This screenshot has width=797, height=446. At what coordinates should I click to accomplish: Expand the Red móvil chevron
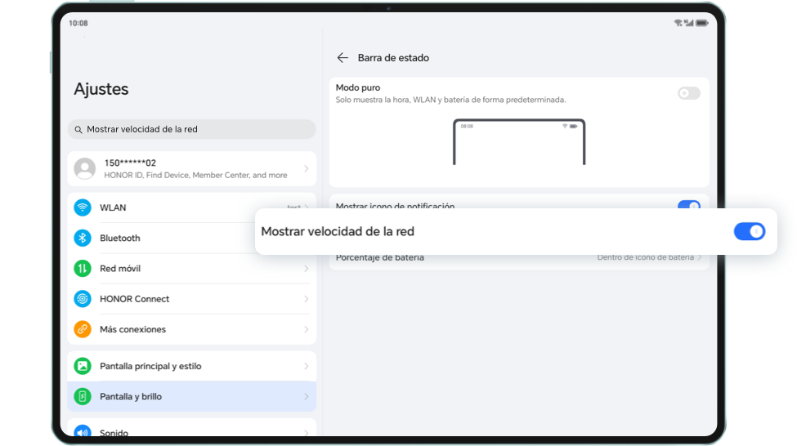point(306,268)
